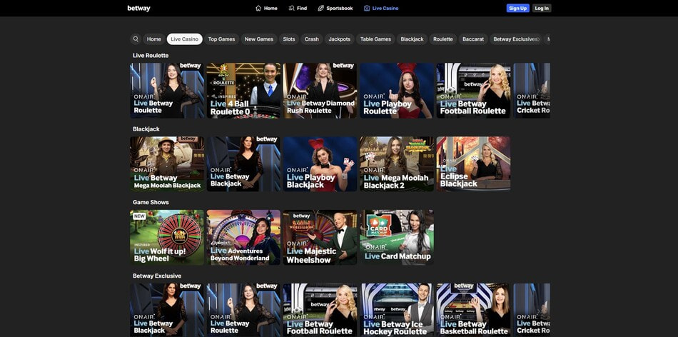The height and width of the screenshot is (337, 678).
Task: Open Live Playboy Roulette game
Action: pyautogui.click(x=397, y=91)
